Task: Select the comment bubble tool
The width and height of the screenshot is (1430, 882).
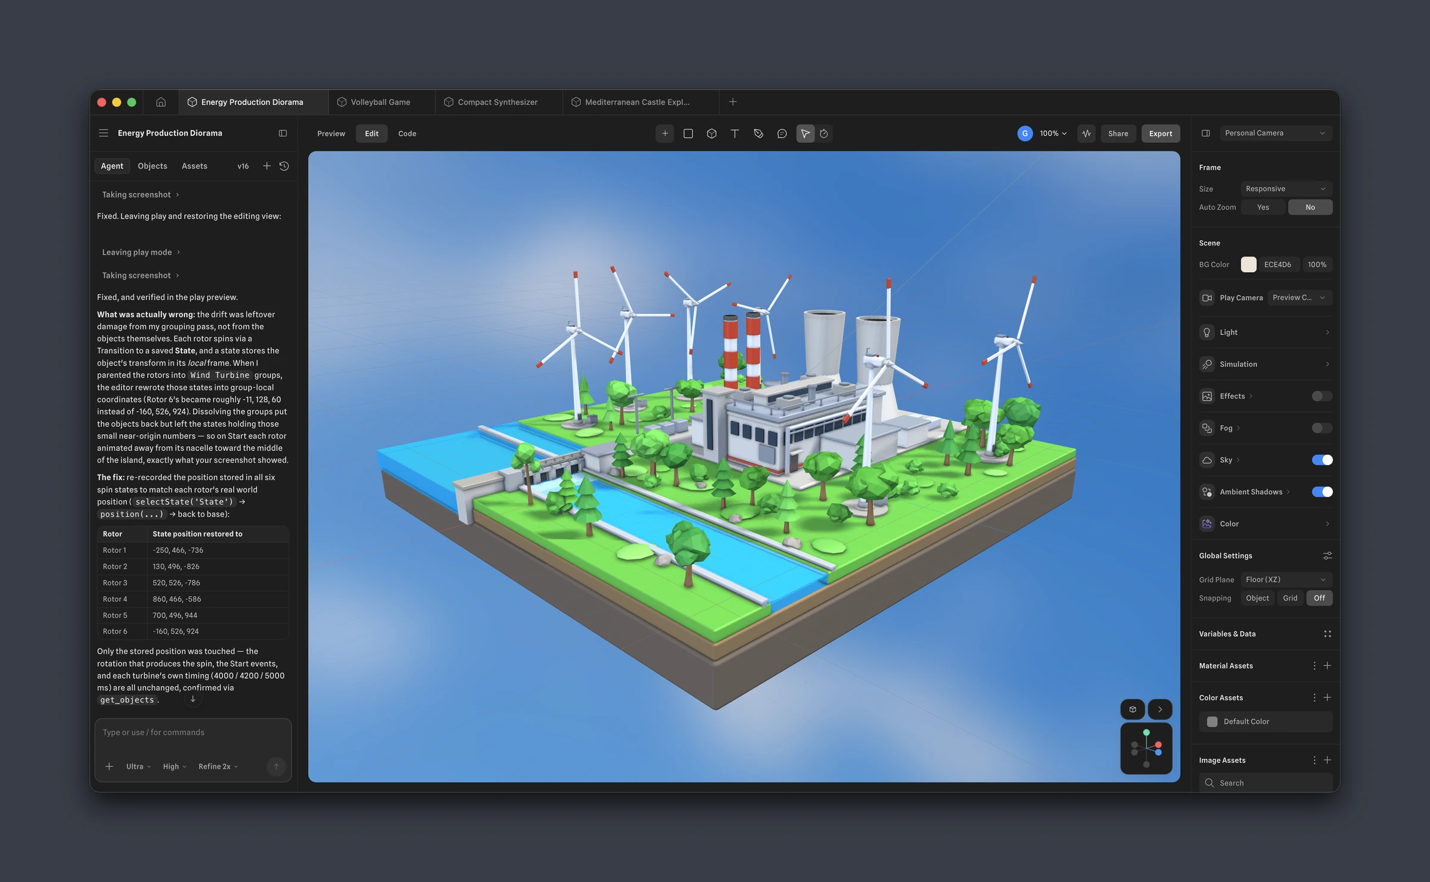Action: (x=782, y=133)
